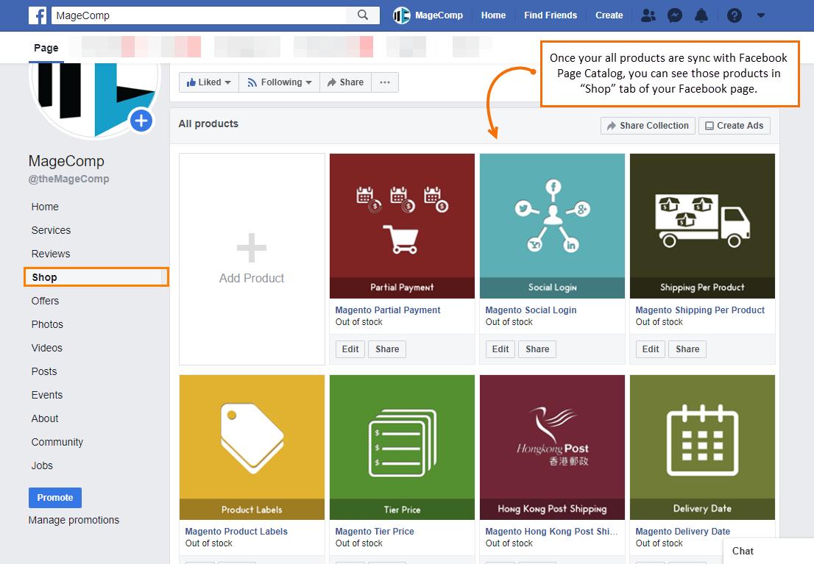Click the @theMageComp username
The height and width of the screenshot is (564, 814).
68,179
